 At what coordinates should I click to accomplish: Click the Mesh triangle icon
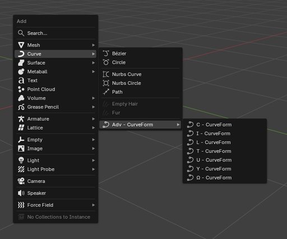pyautogui.click(x=21, y=45)
